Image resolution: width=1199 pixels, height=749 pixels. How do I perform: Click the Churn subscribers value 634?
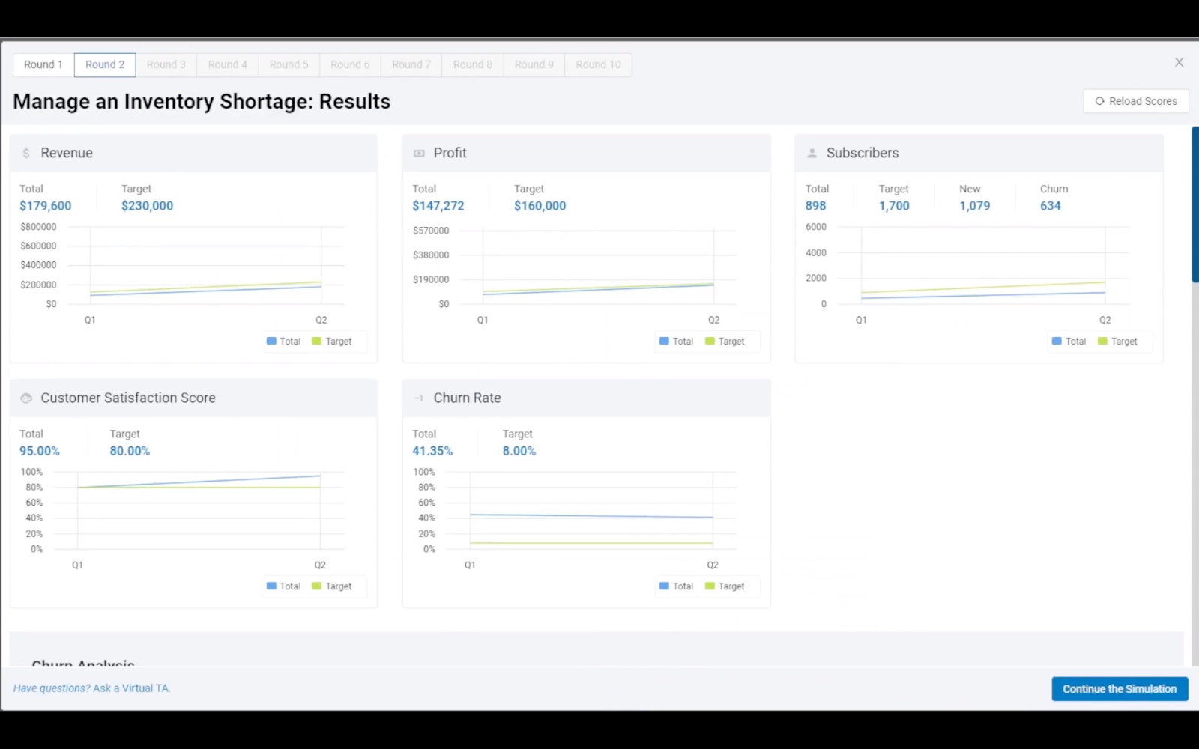[x=1050, y=206]
